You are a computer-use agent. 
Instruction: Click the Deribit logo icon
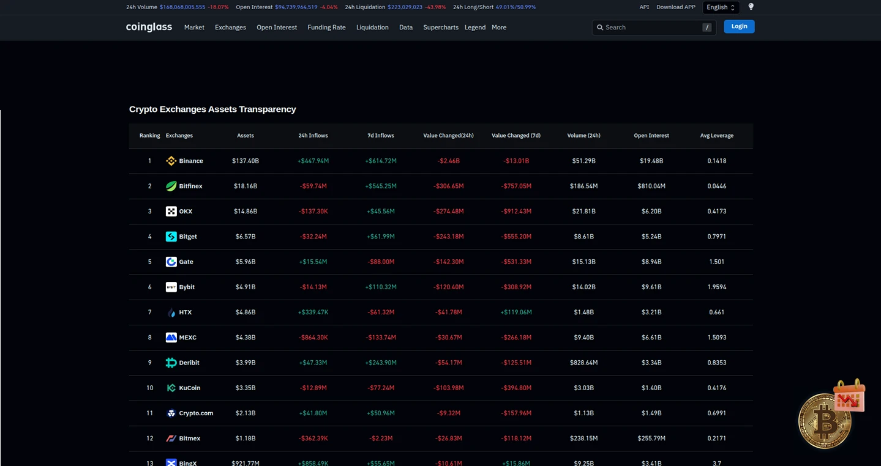171,363
